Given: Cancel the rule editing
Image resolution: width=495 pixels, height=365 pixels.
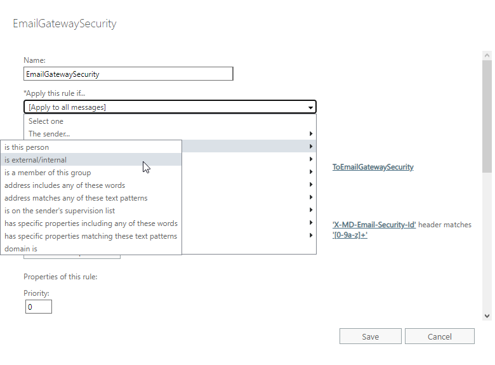Looking at the screenshot, I should 439,336.
